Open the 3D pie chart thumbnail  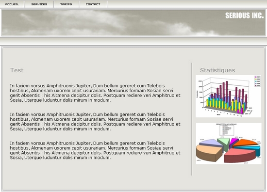pos(229,144)
